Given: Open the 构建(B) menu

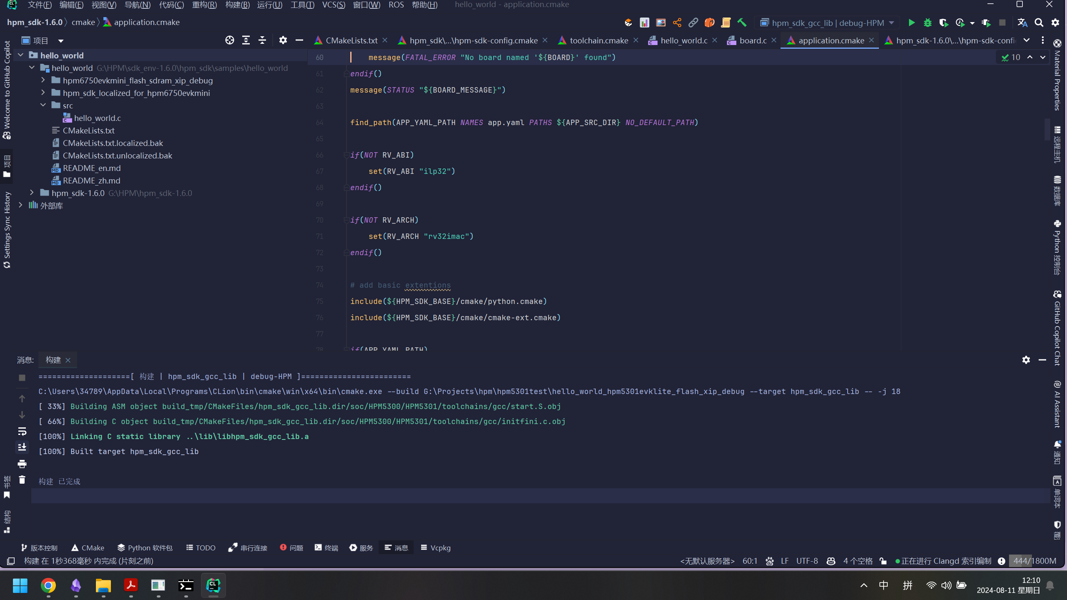Looking at the screenshot, I should [237, 5].
